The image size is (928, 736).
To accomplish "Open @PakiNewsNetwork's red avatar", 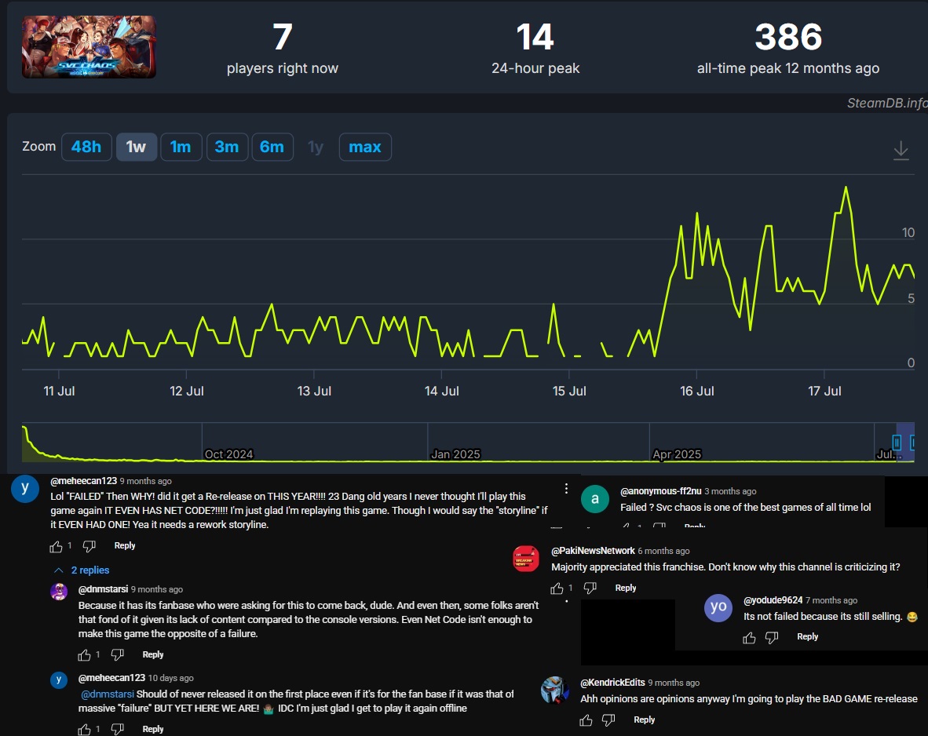I will click(525, 559).
